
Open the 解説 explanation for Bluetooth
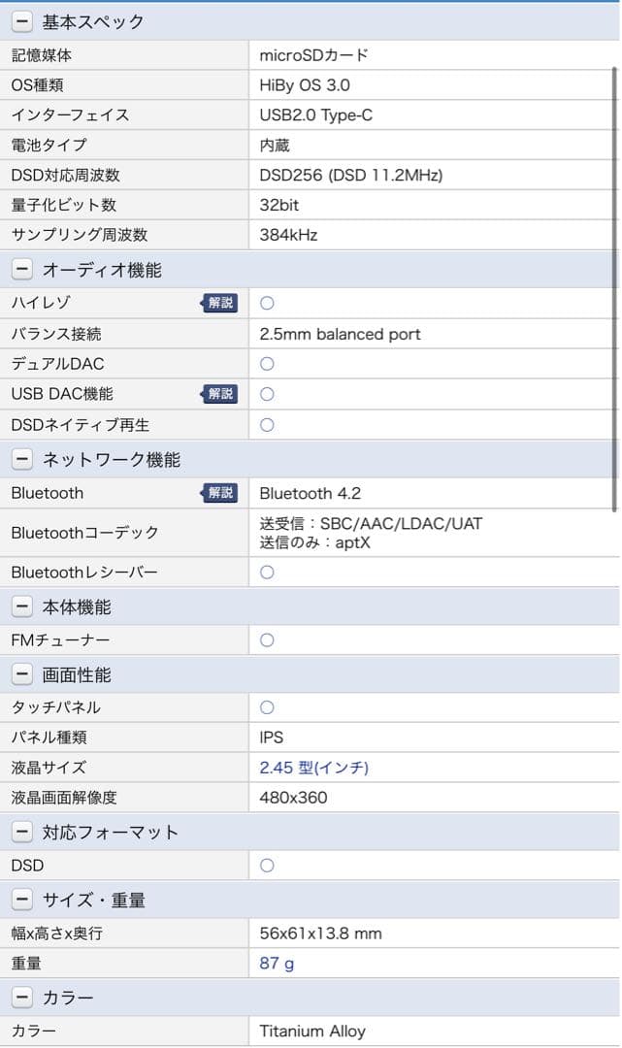(x=220, y=493)
